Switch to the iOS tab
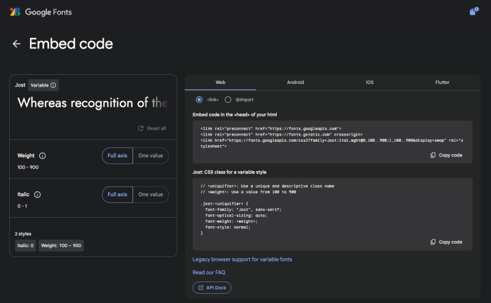The image size is (491, 303). [x=369, y=82]
